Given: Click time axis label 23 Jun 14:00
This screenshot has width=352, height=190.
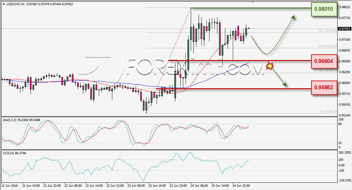Looking at the screenshot, I should pyautogui.click(x=157, y=186).
